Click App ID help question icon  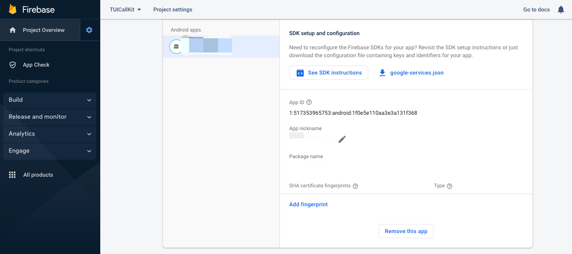[x=309, y=102]
